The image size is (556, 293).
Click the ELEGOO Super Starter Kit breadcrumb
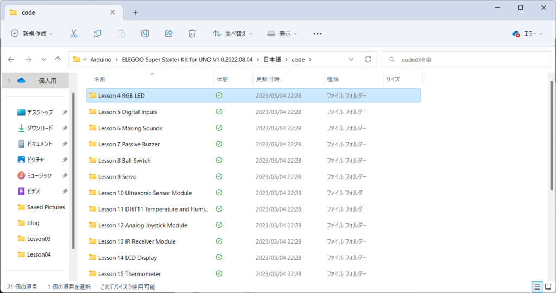coord(187,60)
